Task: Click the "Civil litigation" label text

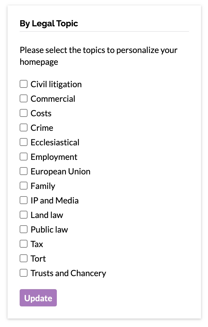Action: point(56,84)
